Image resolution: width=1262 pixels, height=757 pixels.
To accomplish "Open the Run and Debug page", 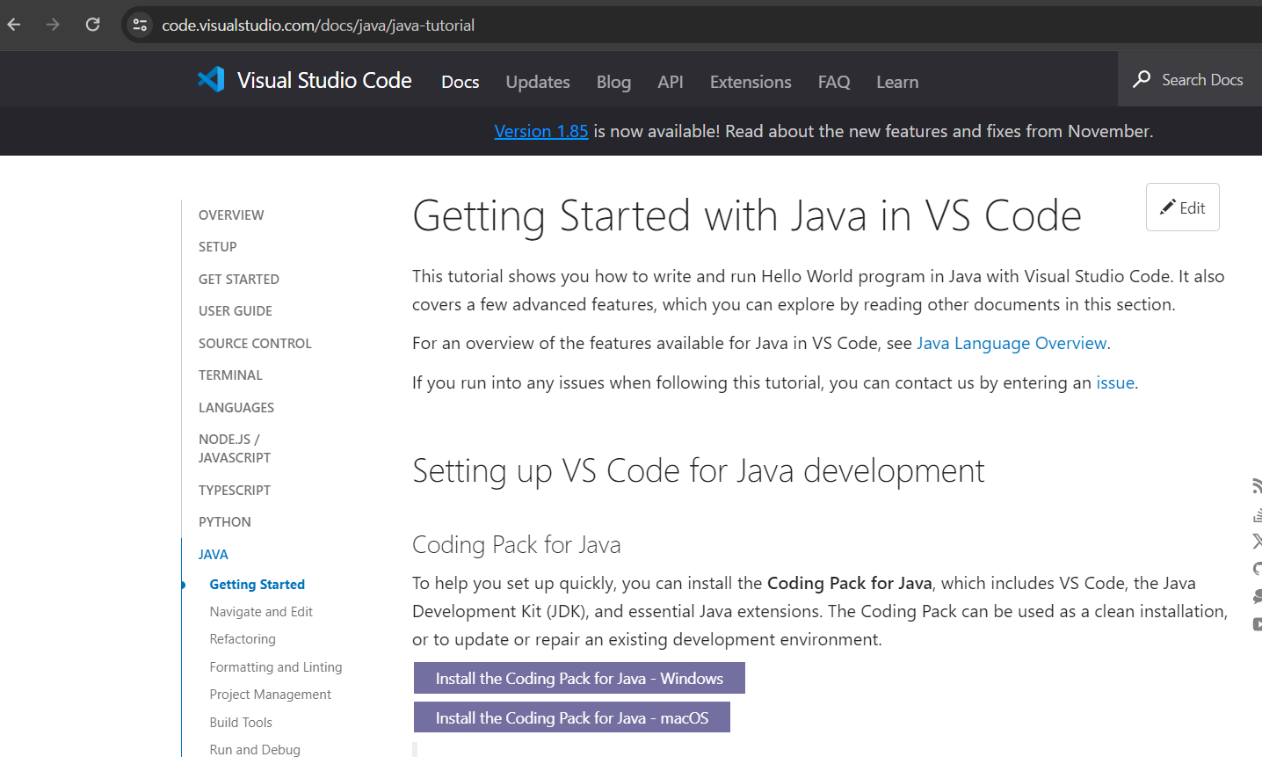I will (255, 750).
